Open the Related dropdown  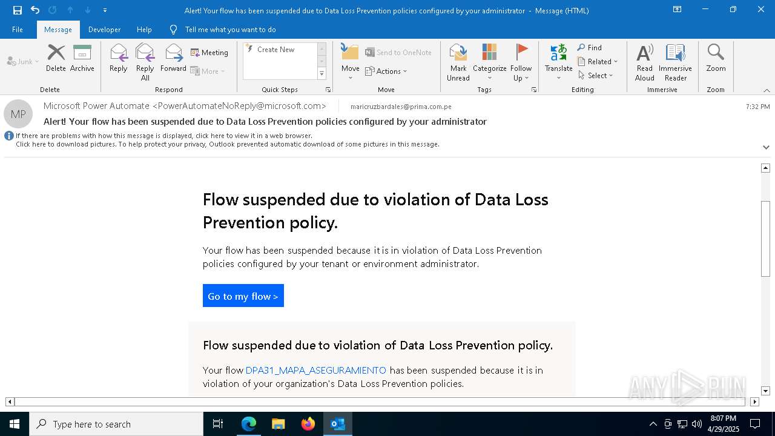(598, 62)
